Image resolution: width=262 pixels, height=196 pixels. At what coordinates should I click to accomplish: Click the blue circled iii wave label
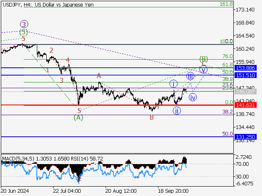[190, 76]
